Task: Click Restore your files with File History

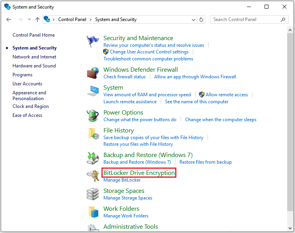Action: [x=138, y=144]
